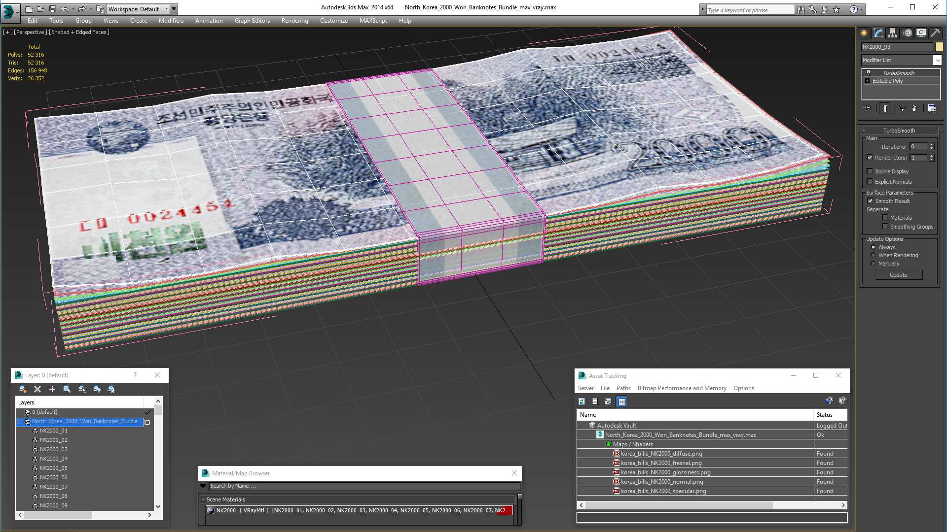Click the object name field NK2000_93
This screenshot has height=532, width=947.
click(897, 47)
